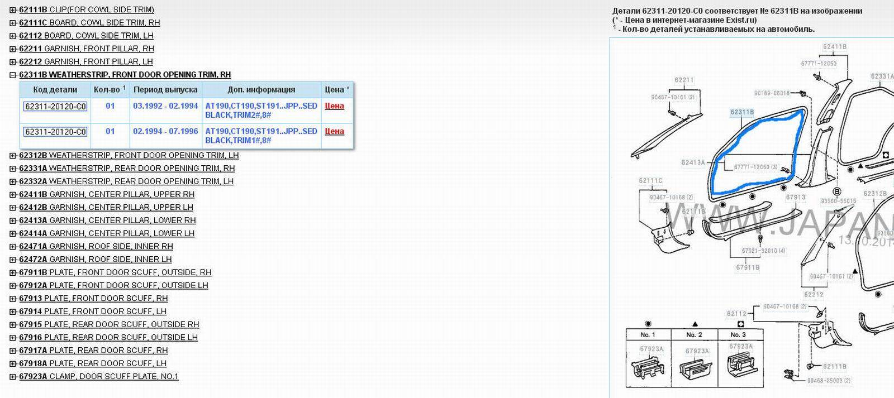Expand plus icon beside 62211 GARNISH
The height and width of the screenshot is (398, 894).
(13, 49)
